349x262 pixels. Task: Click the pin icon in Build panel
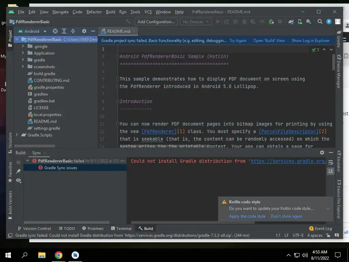click(x=18, y=171)
